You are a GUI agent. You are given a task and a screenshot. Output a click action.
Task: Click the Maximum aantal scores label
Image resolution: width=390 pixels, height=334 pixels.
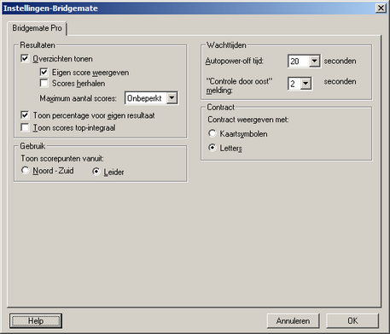(78, 98)
